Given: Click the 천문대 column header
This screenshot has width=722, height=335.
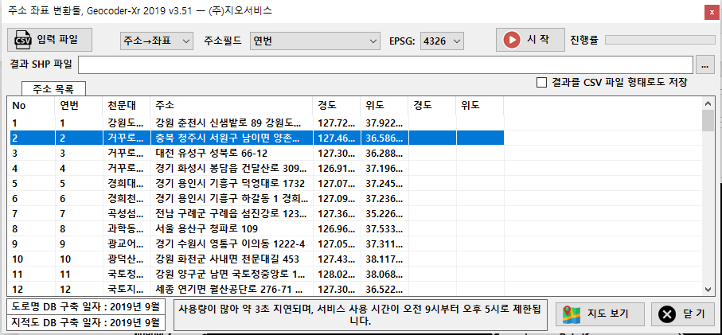Looking at the screenshot, I should click(x=126, y=105).
